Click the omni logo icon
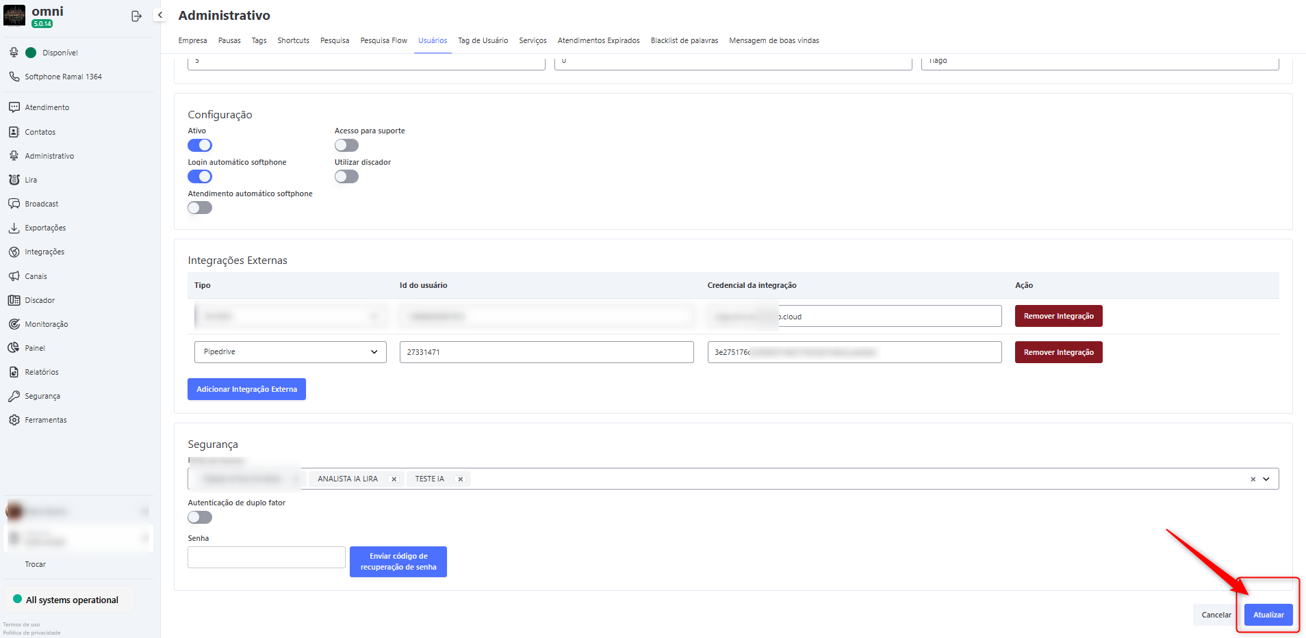1306x638 pixels. pyautogui.click(x=14, y=16)
